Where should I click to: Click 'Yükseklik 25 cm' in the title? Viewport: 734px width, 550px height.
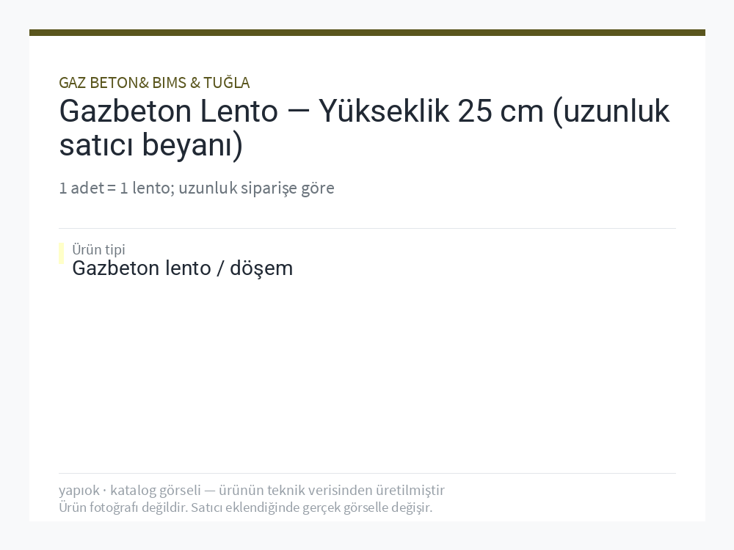(431, 111)
